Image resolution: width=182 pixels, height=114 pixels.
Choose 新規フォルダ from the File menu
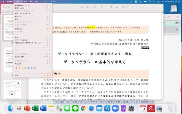pos(33,8)
